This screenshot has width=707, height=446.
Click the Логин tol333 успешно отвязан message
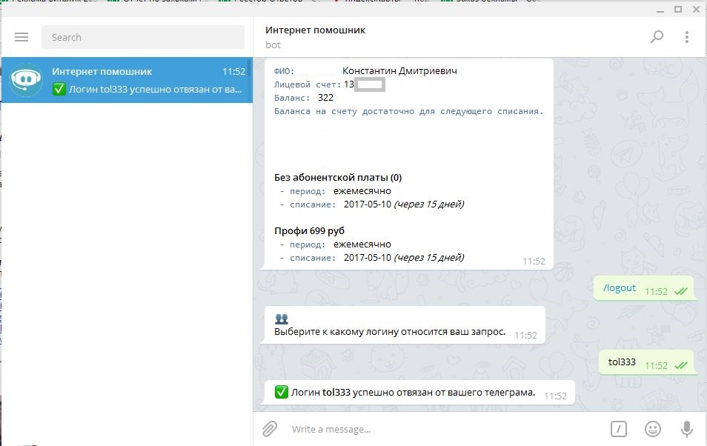tap(419, 393)
